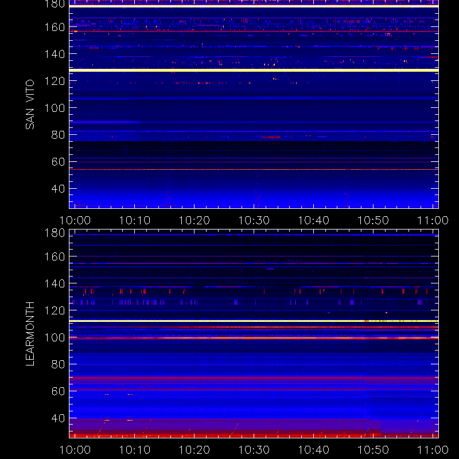Select the 140 tick label on SAN VITO axis
Viewport: 459px width, 459px height.
pos(55,54)
